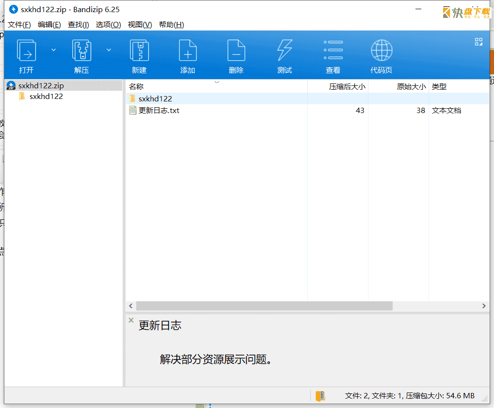Expand the Open button dropdown arrow
The image size is (494, 408).
click(53, 50)
